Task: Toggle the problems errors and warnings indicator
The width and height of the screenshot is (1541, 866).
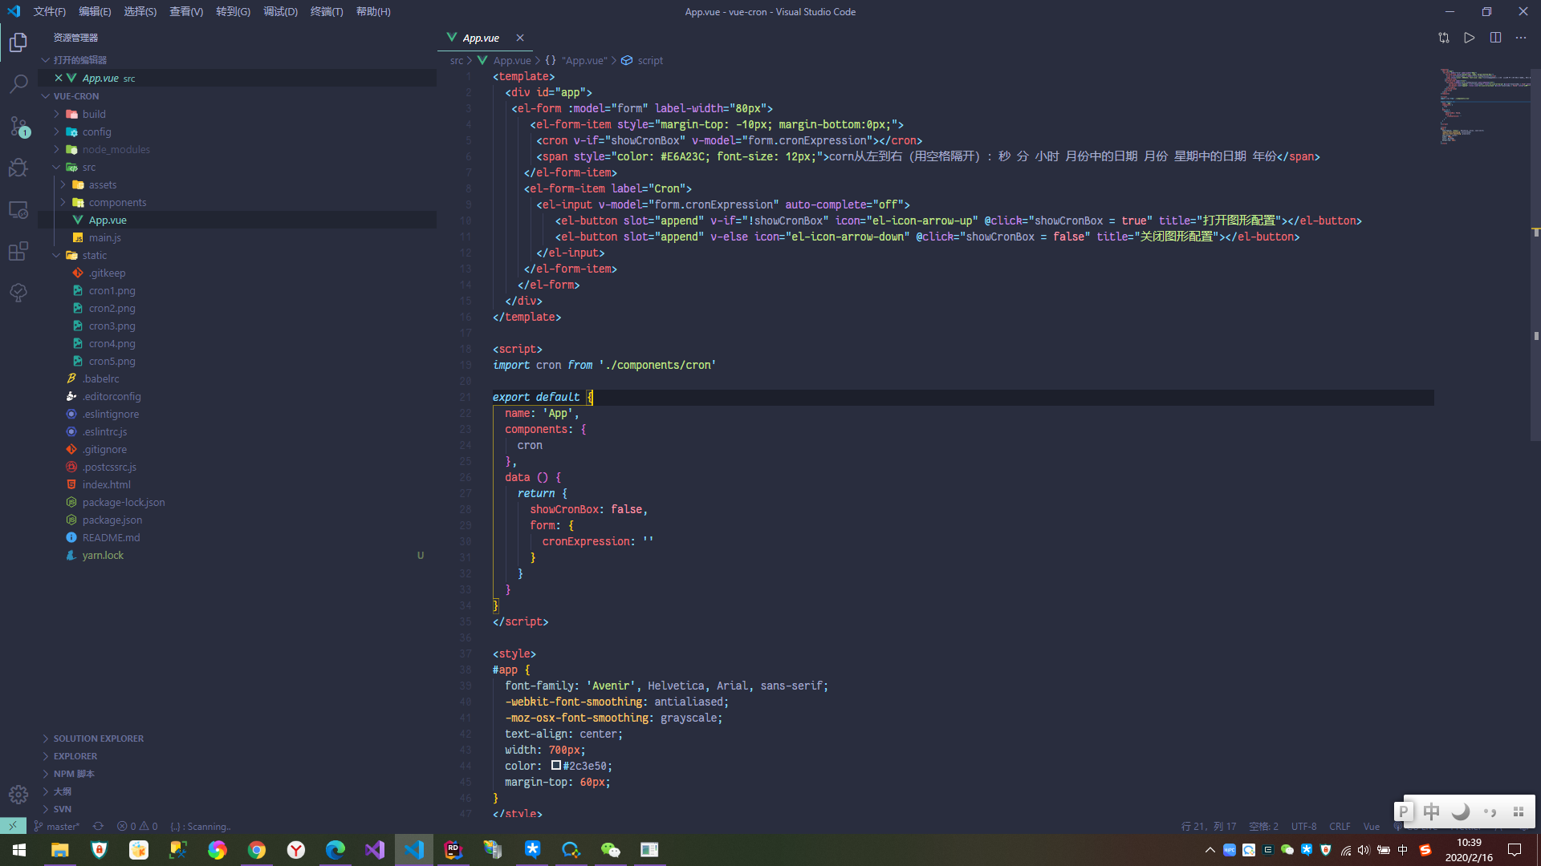Action: 136,826
